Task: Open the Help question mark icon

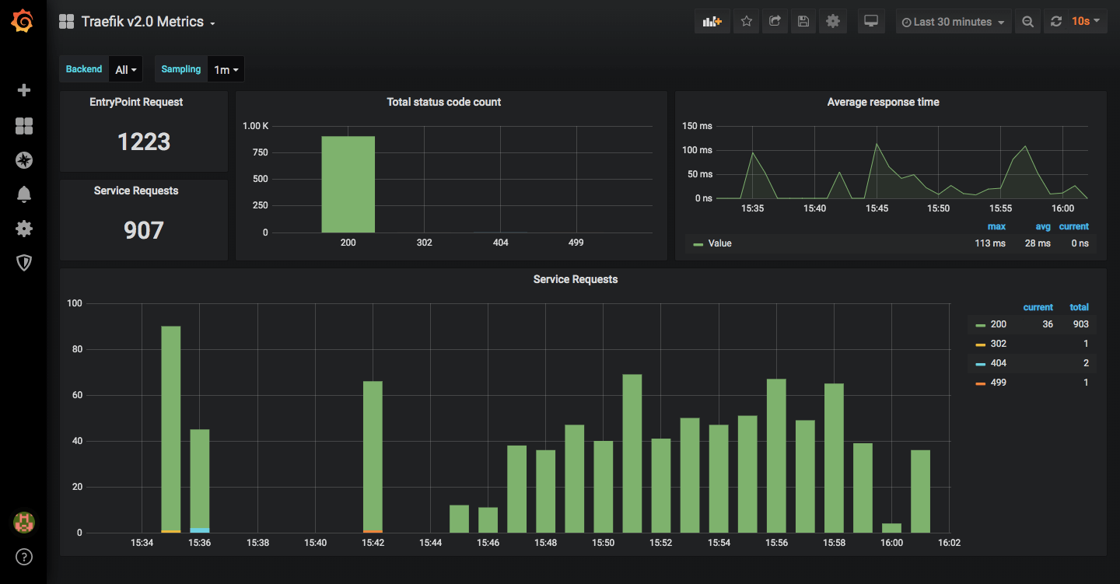Action: 24,557
